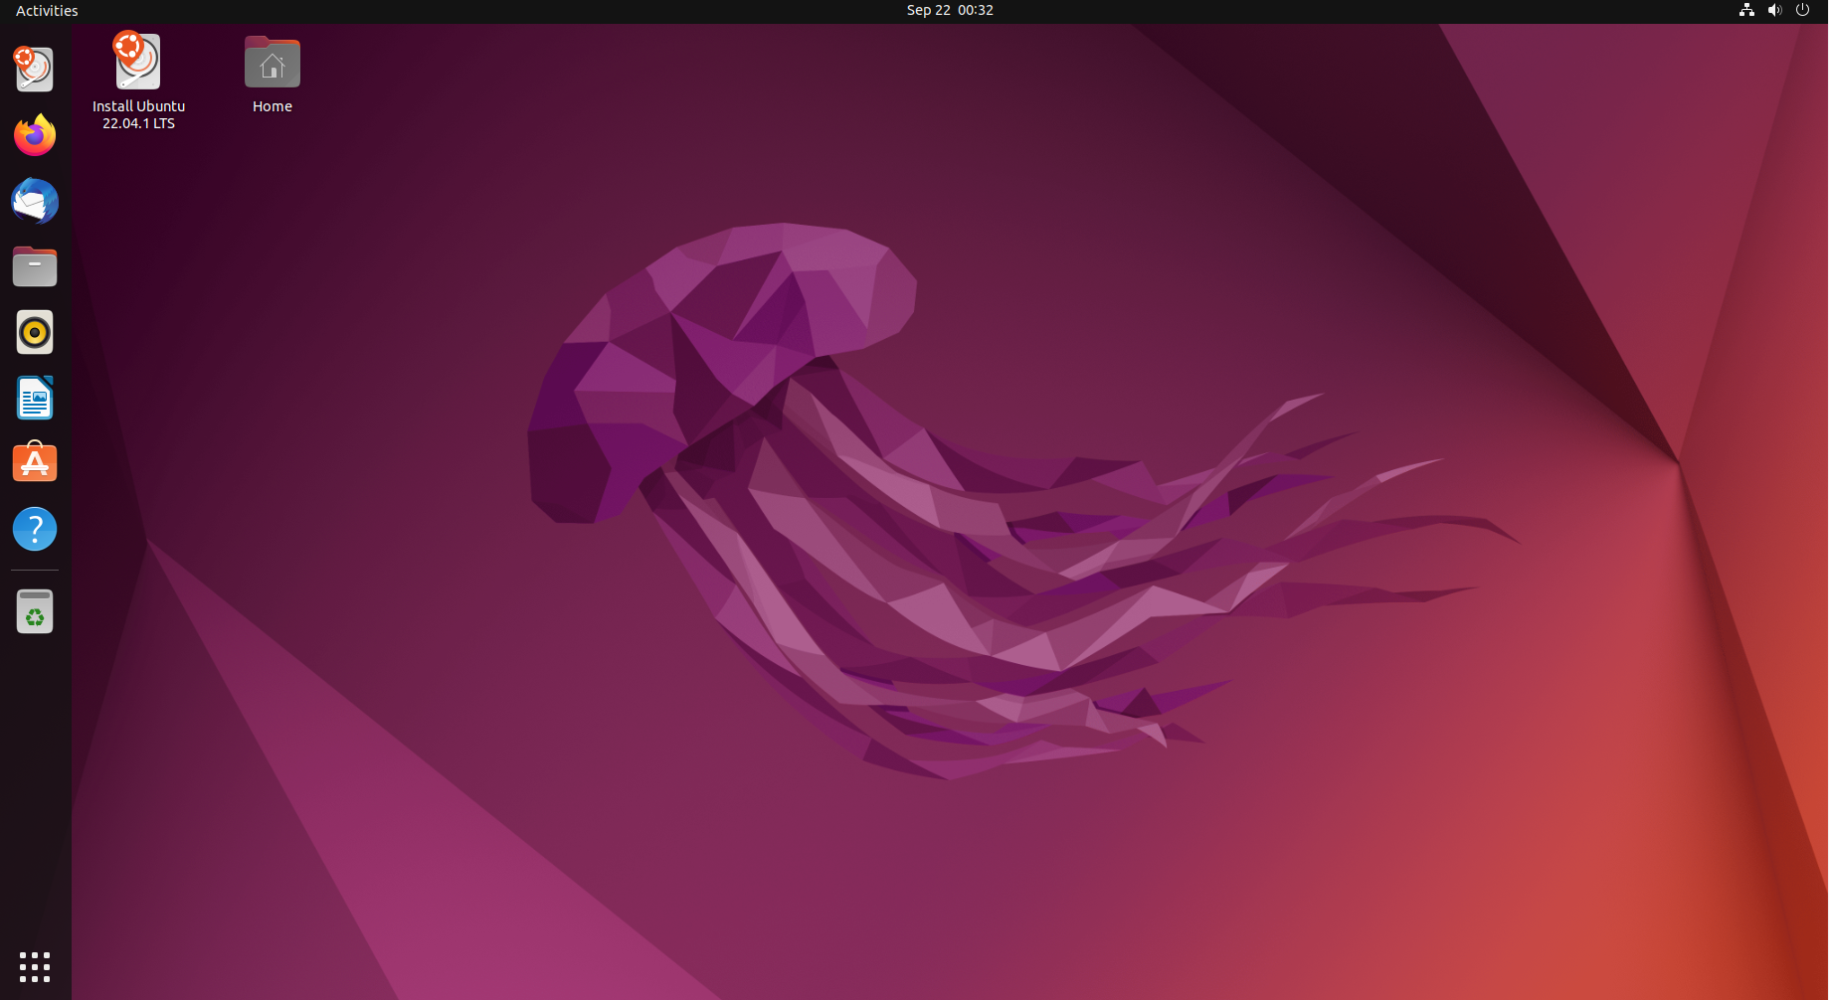Screen dimensions: 1829x1000
Task: Open the Files manager in dock
Action: point(35,266)
